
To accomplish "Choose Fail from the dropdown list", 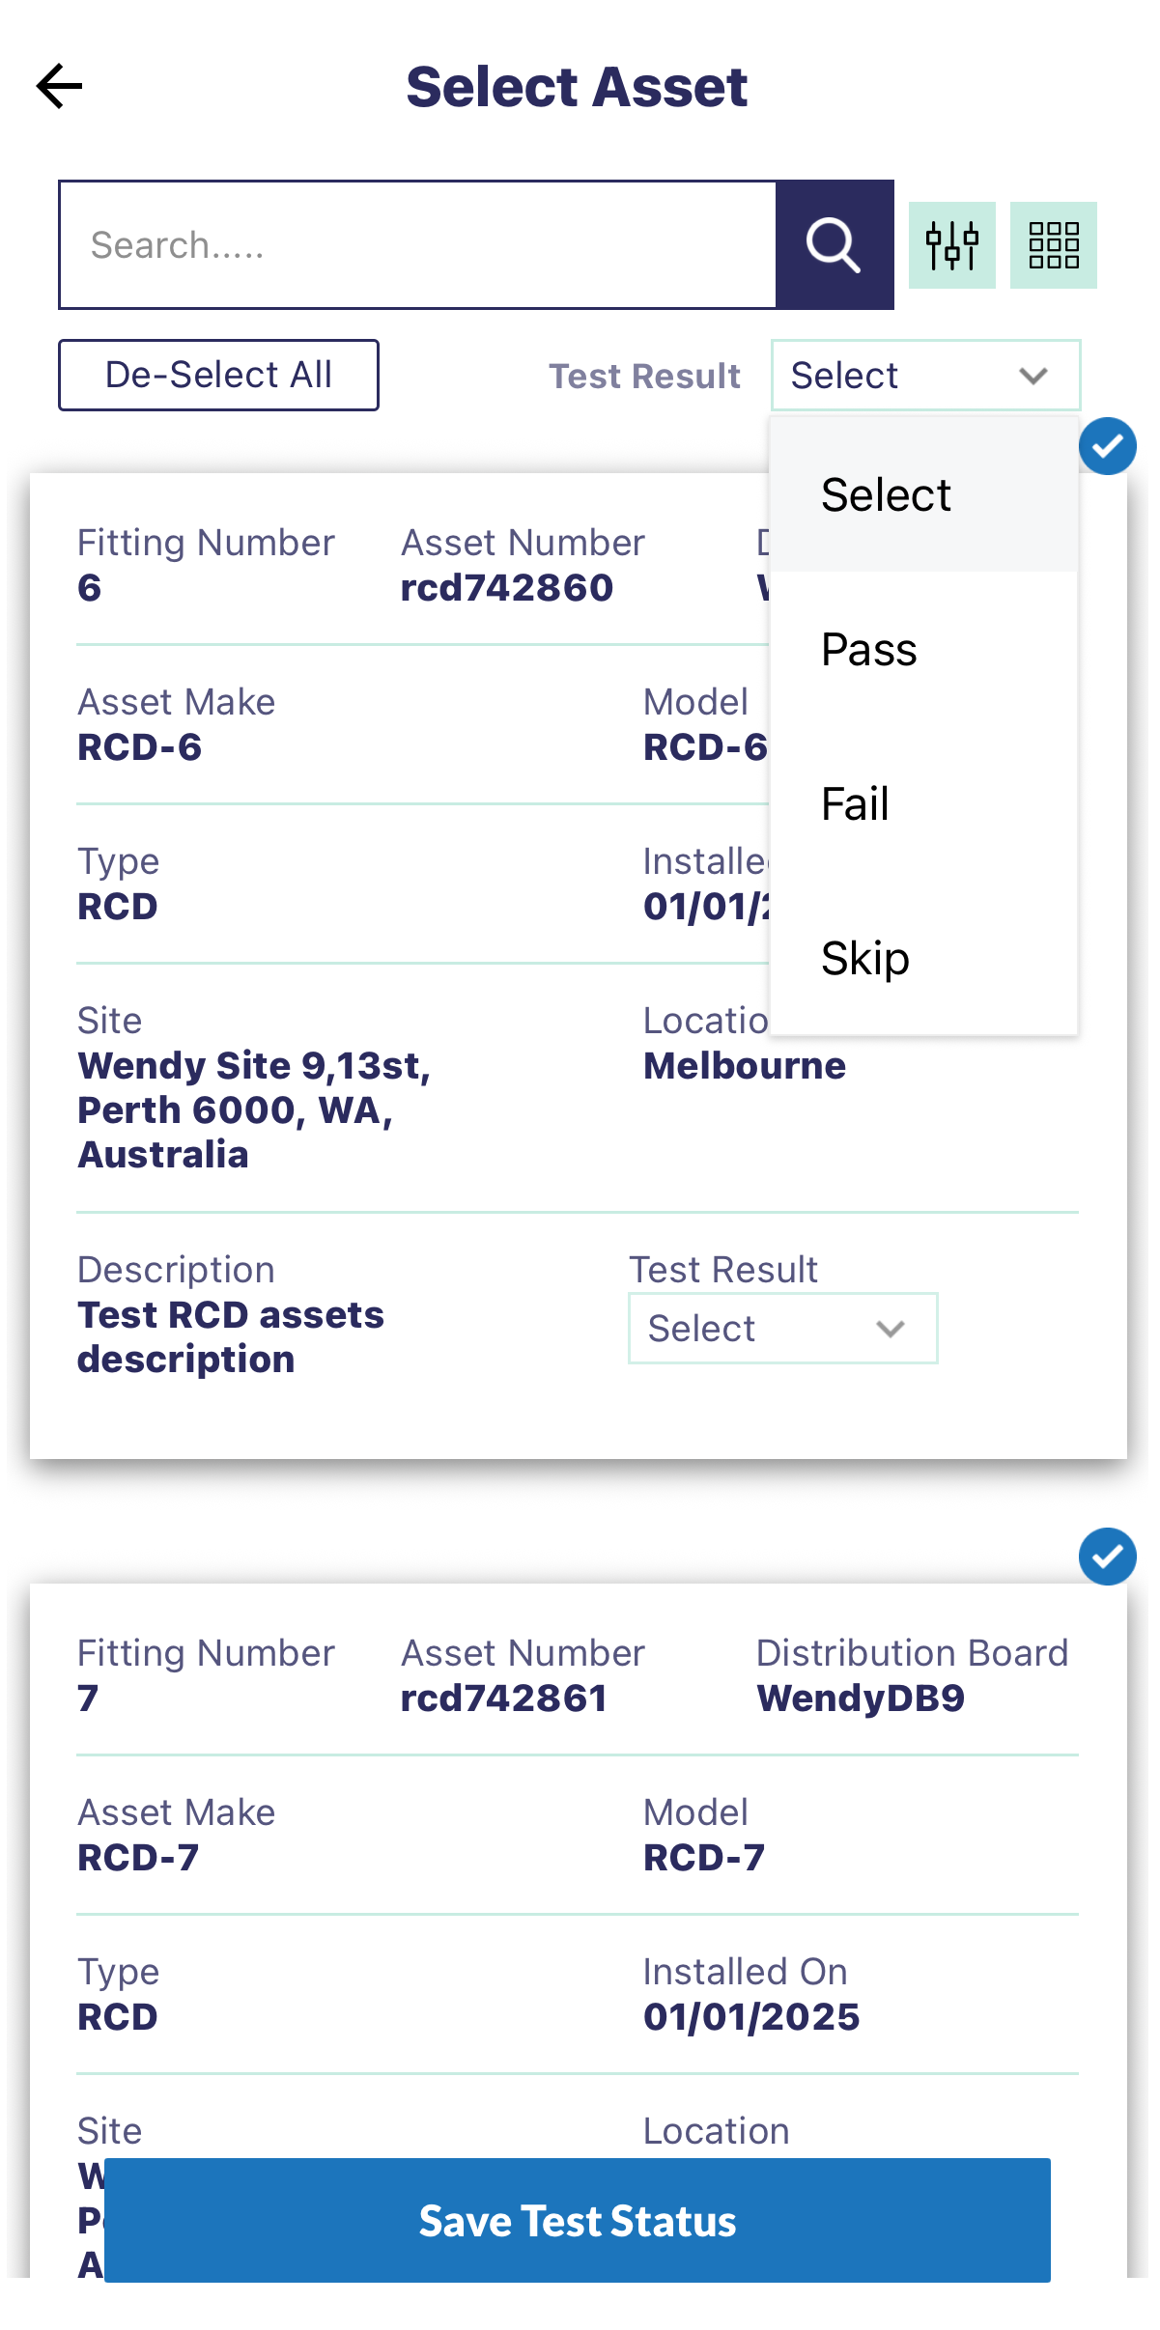I will tap(855, 804).
